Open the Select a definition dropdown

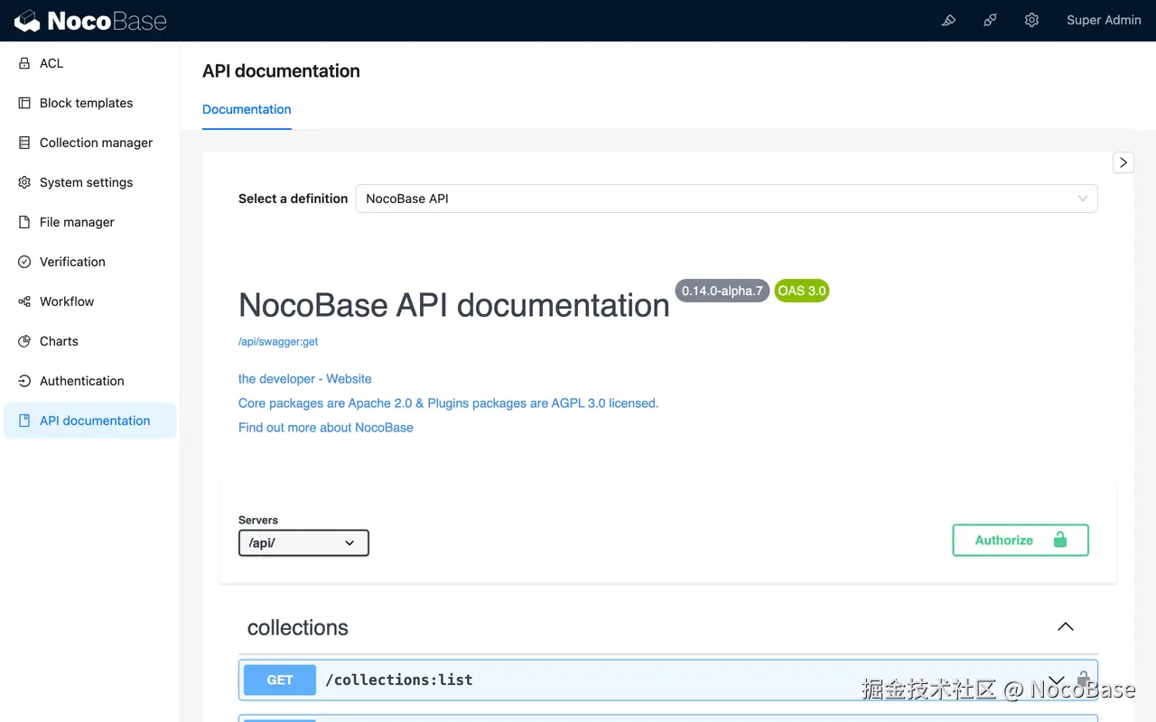[x=727, y=199]
